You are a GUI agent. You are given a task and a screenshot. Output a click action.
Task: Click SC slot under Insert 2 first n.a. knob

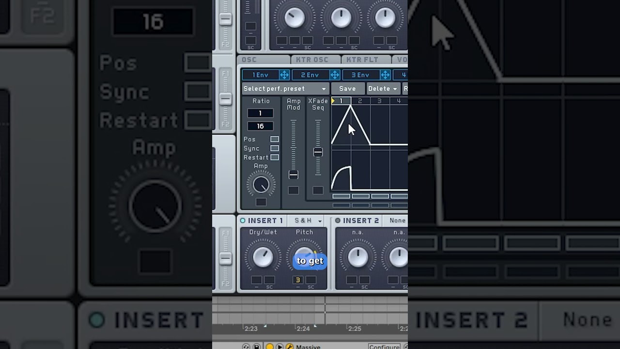(x=364, y=280)
